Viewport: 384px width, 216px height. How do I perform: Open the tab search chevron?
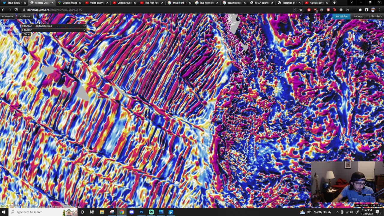tap(352, 3)
